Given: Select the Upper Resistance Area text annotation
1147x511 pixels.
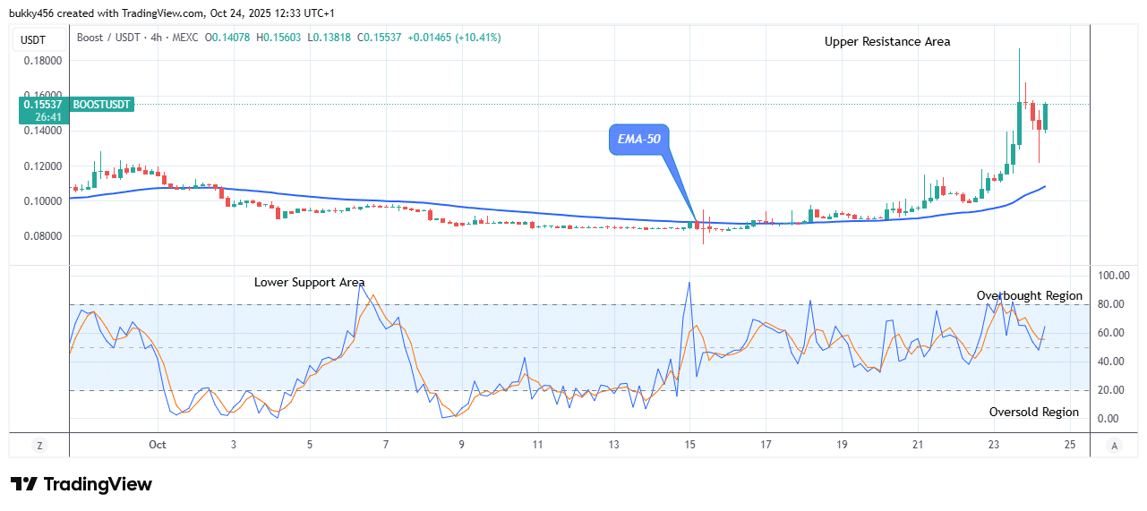Looking at the screenshot, I should click(886, 41).
